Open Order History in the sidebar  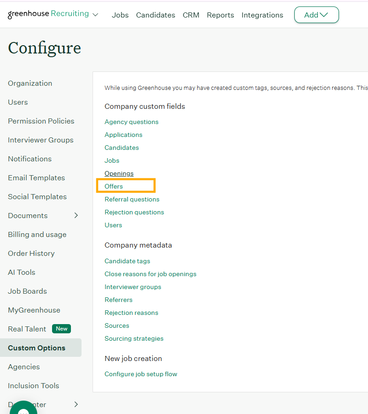(x=31, y=254)
